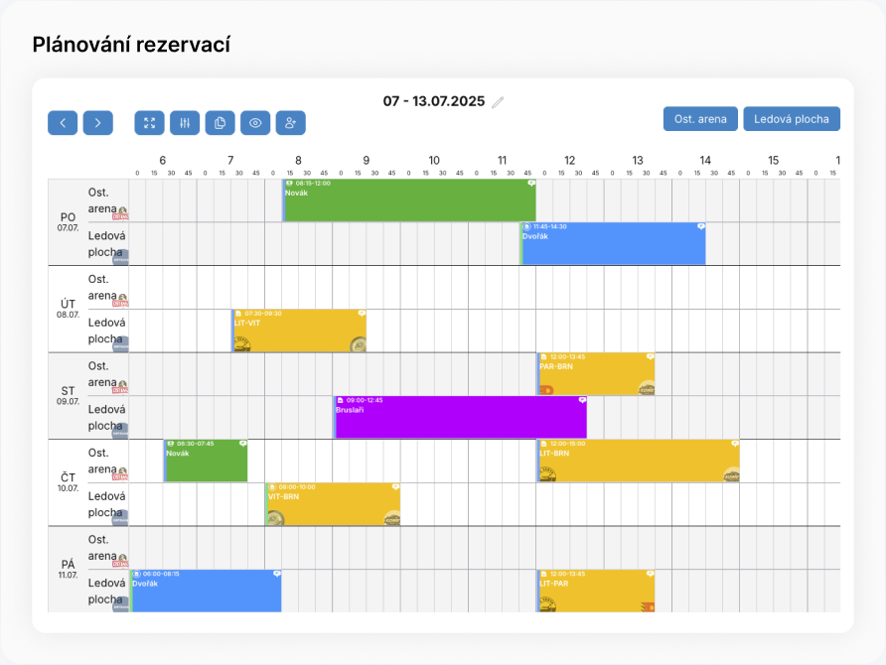Image resolution: width=886 pixels, height=665 pixels.
Task: Select the purple Bruslaři reservation
Action: 460,418
